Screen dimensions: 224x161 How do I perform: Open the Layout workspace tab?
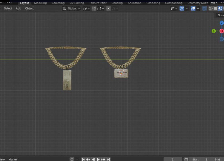click(25, 3)
